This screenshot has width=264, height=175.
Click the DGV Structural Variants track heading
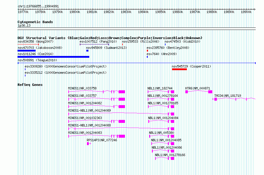click(110, 38)
